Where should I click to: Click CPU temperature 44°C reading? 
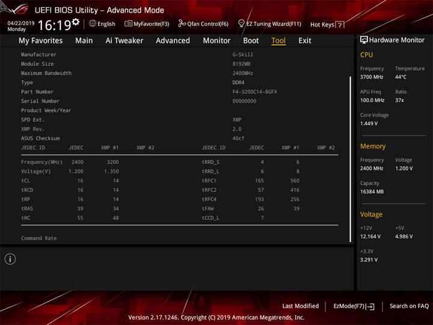point(401,77)
